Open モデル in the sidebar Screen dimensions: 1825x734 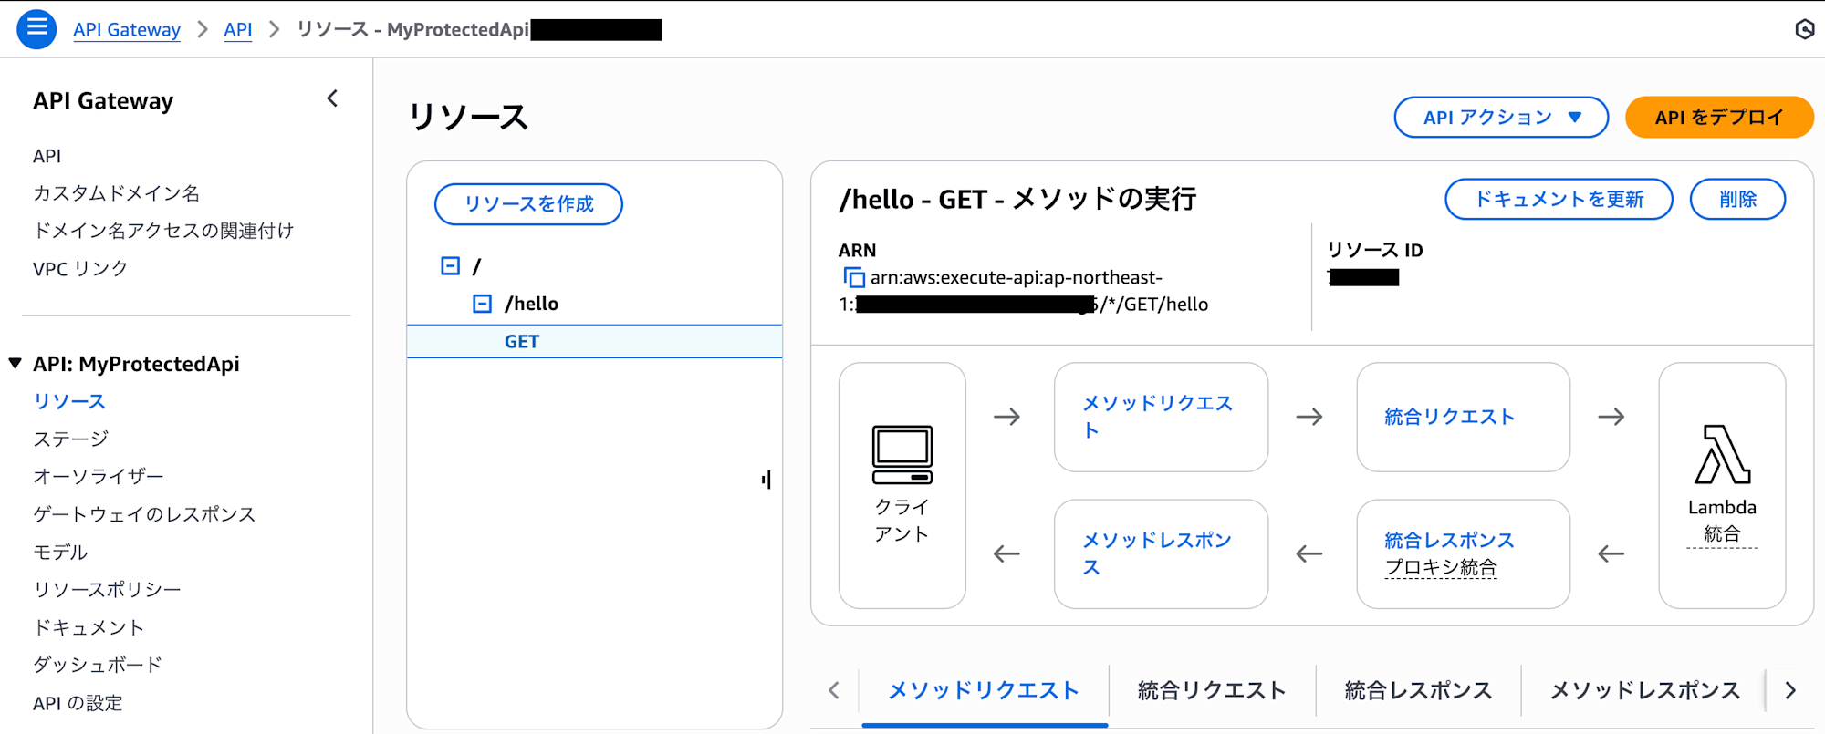tap(60, 552)
